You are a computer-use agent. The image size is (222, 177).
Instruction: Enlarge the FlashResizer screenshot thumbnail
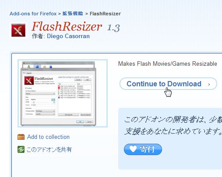click(63, 93)
